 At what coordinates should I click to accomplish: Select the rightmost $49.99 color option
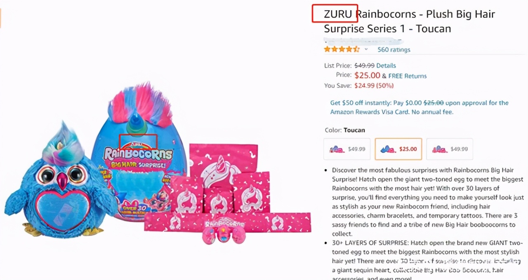point(449,149)
